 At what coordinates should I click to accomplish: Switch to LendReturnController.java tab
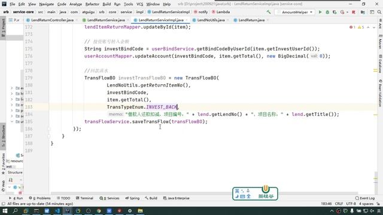52,20
